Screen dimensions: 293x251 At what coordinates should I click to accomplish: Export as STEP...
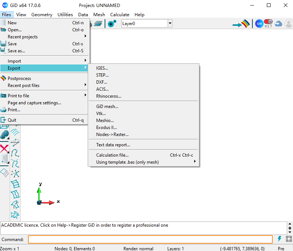143,75
